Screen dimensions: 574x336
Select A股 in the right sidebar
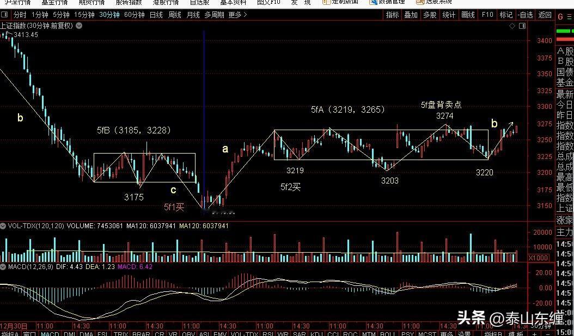(x=566, y=51)
